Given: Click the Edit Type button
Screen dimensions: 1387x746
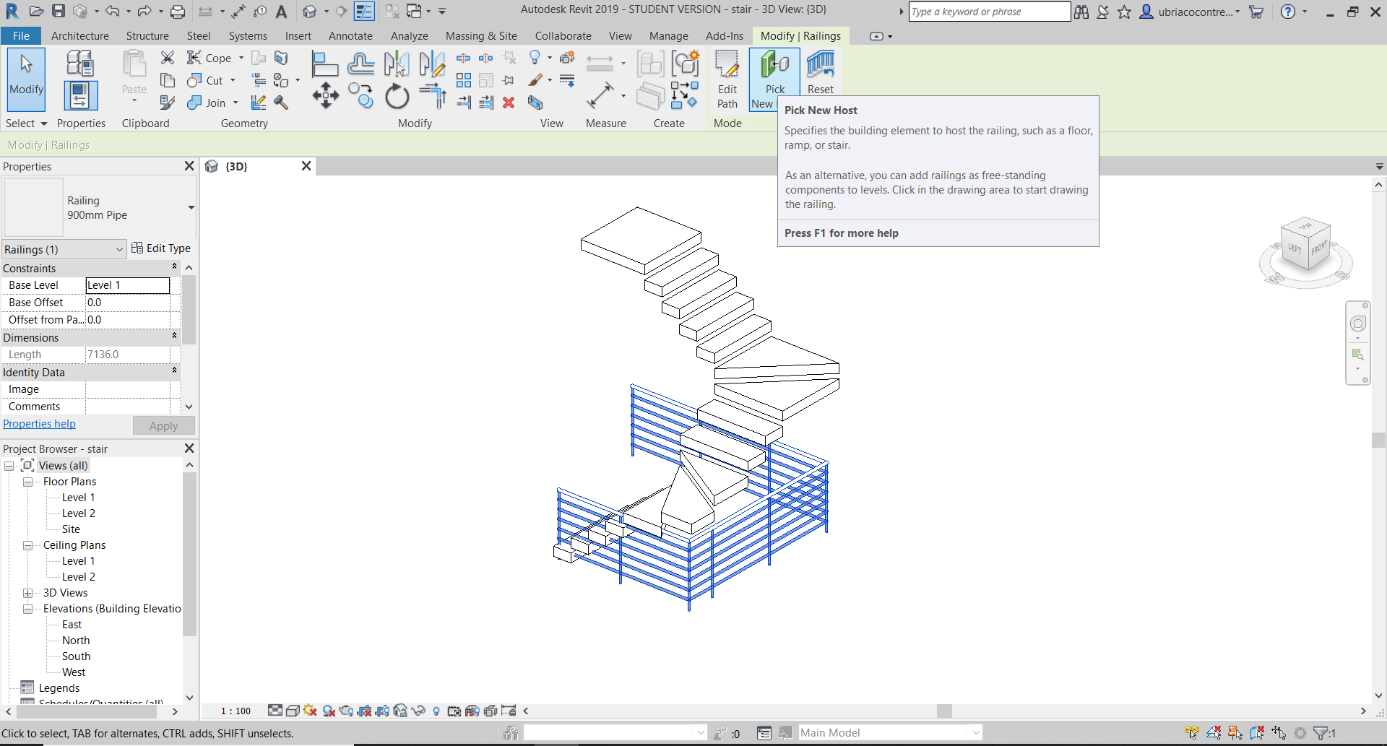Looking at the screenshot, I should (161, 248).
